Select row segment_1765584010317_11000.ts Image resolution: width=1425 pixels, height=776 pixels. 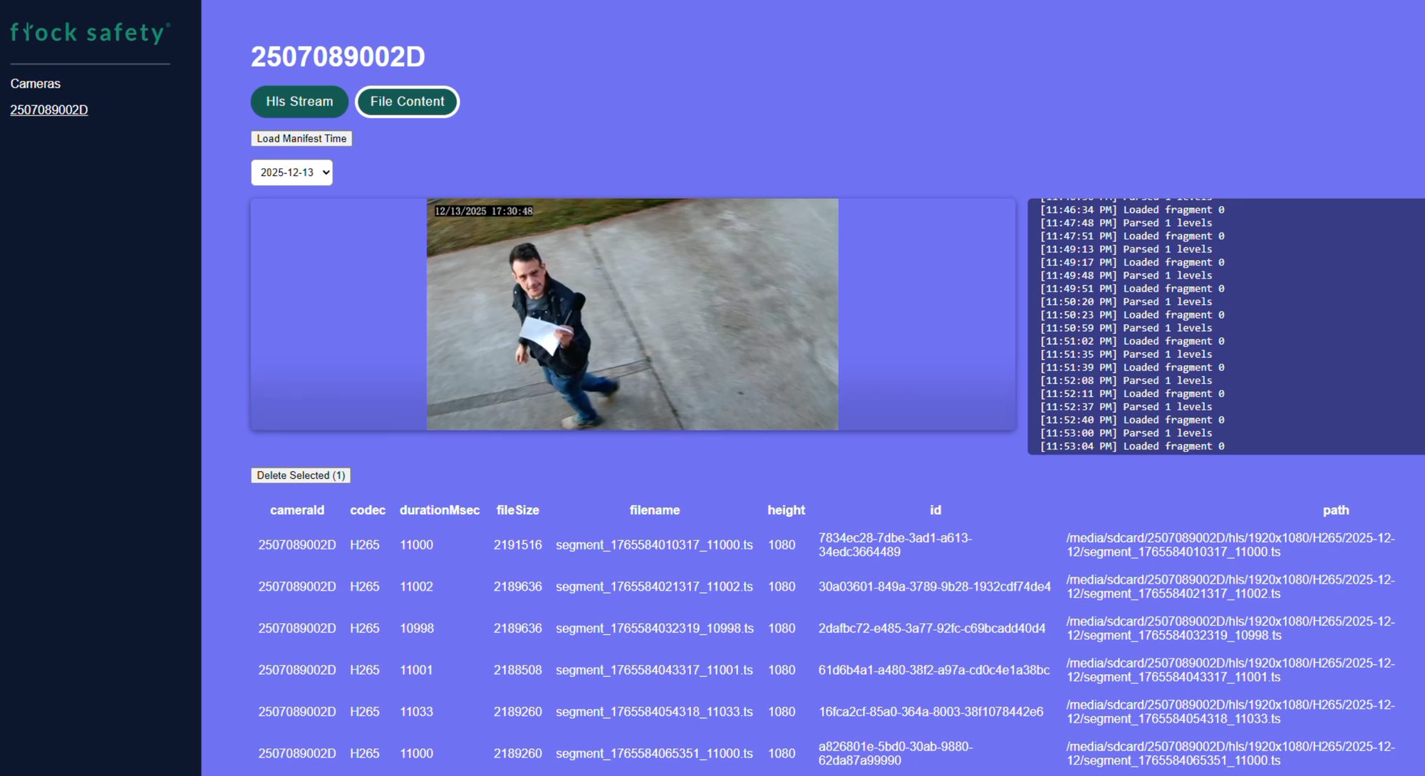coord(653,545)
